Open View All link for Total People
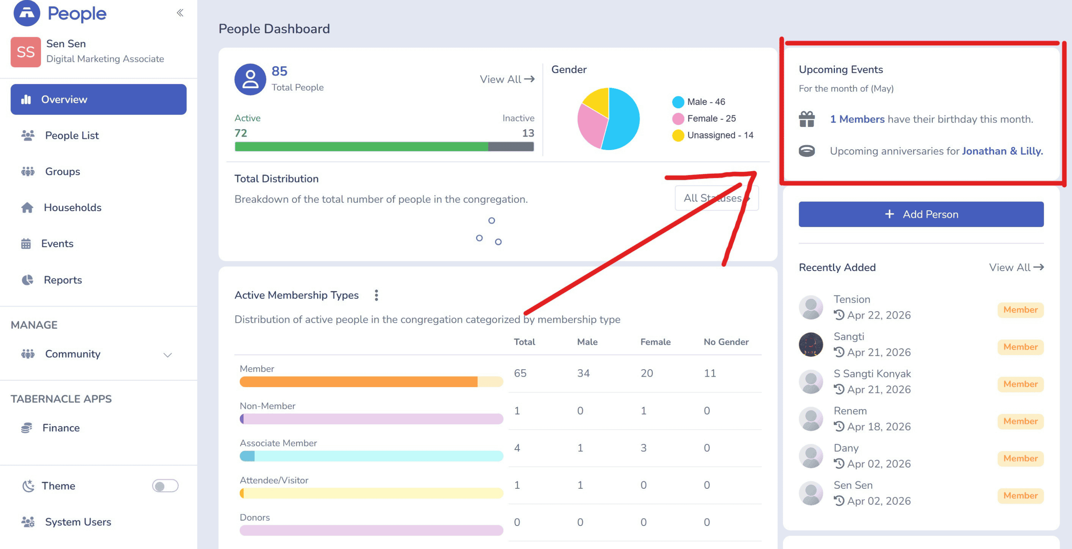The height and width of the screenshot is (549, 1072). 507,79
